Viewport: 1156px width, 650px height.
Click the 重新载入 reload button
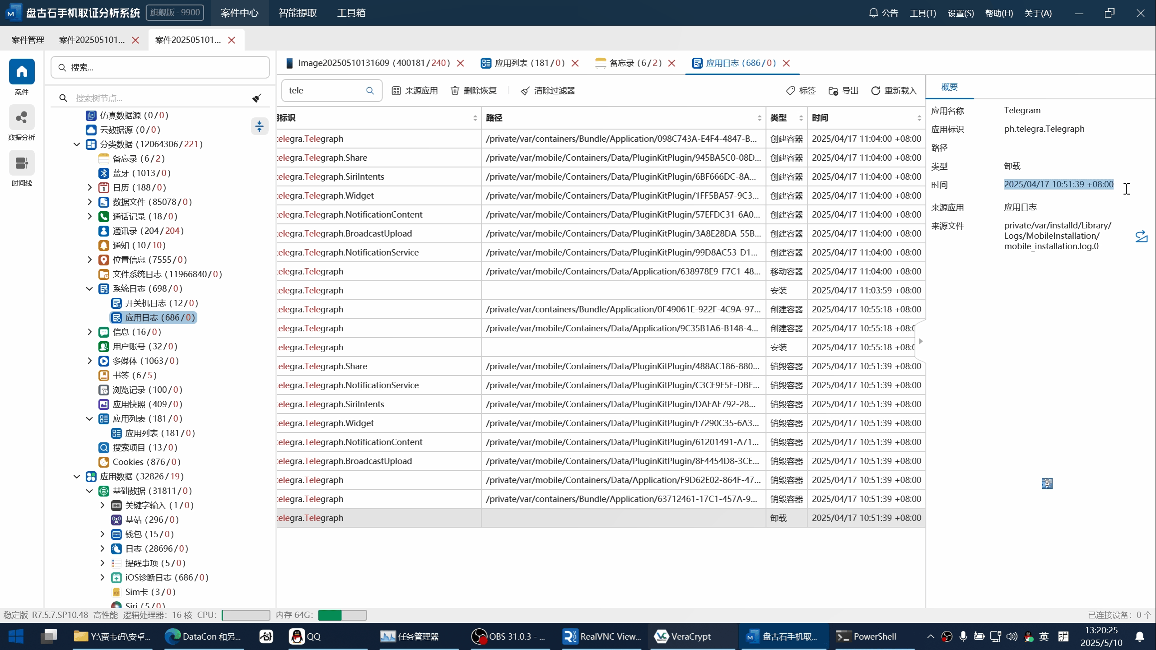click(894, 91)
